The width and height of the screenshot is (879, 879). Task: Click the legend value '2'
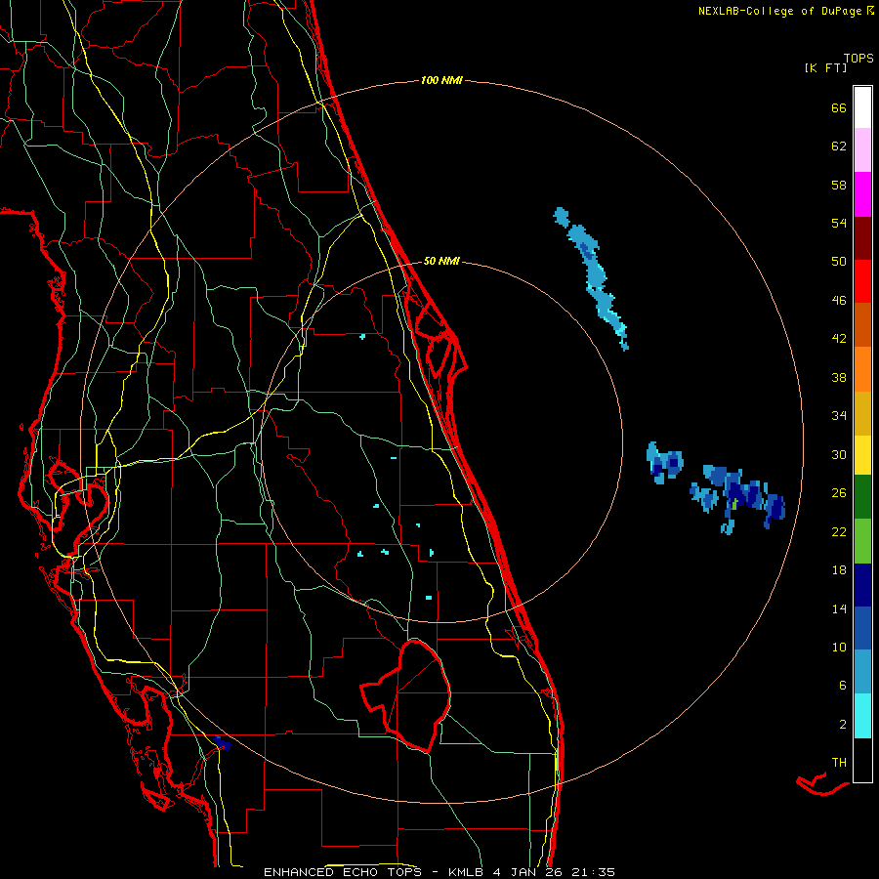[x=843, y=725]
